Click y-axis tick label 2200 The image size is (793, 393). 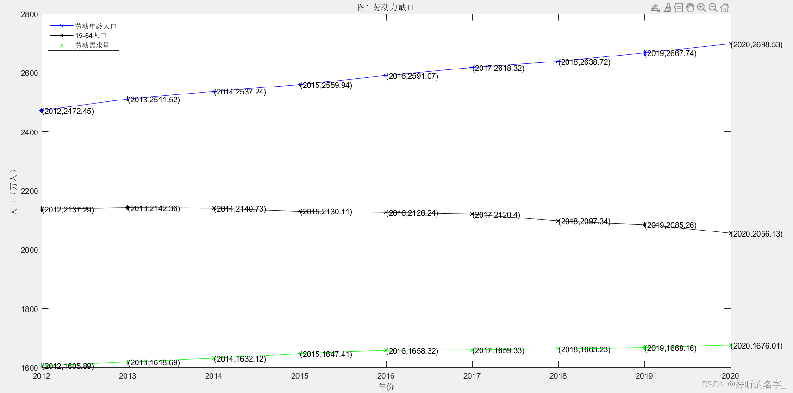[30, 191]
